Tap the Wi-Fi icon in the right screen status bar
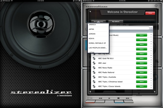The width and height of the screenshot is (163, 108). point(94,1)
